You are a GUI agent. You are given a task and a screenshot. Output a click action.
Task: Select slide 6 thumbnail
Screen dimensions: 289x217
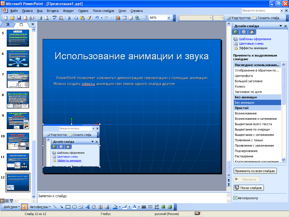(18, 59)
